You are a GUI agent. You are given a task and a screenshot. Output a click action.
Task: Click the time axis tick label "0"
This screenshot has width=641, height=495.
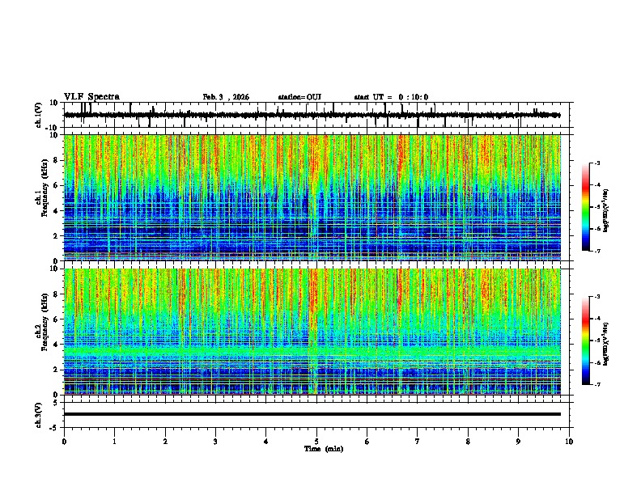coord(64,442)
